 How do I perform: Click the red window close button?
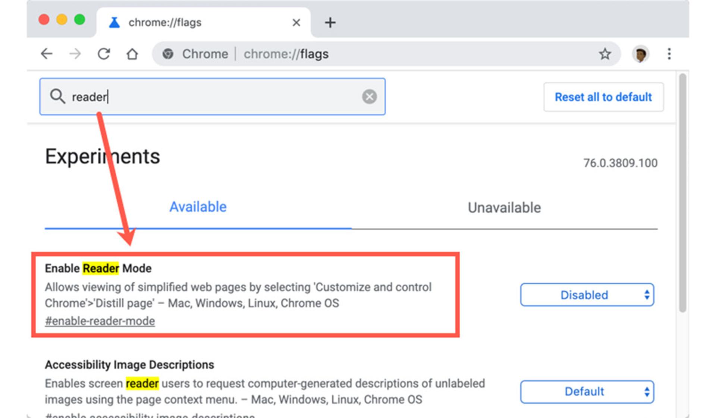click(44, 19)
